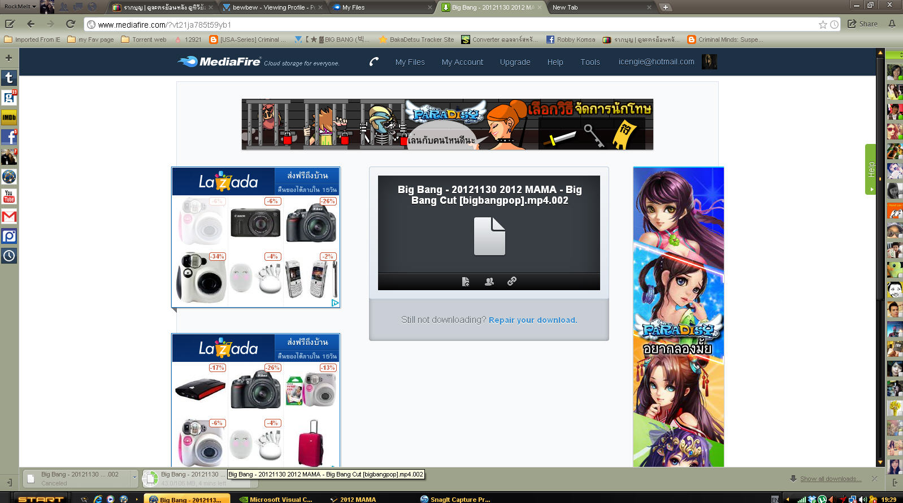Open the my Fav page bookmarks folder
This screenshot has height=503, width=903.
(x=90, y=40)
